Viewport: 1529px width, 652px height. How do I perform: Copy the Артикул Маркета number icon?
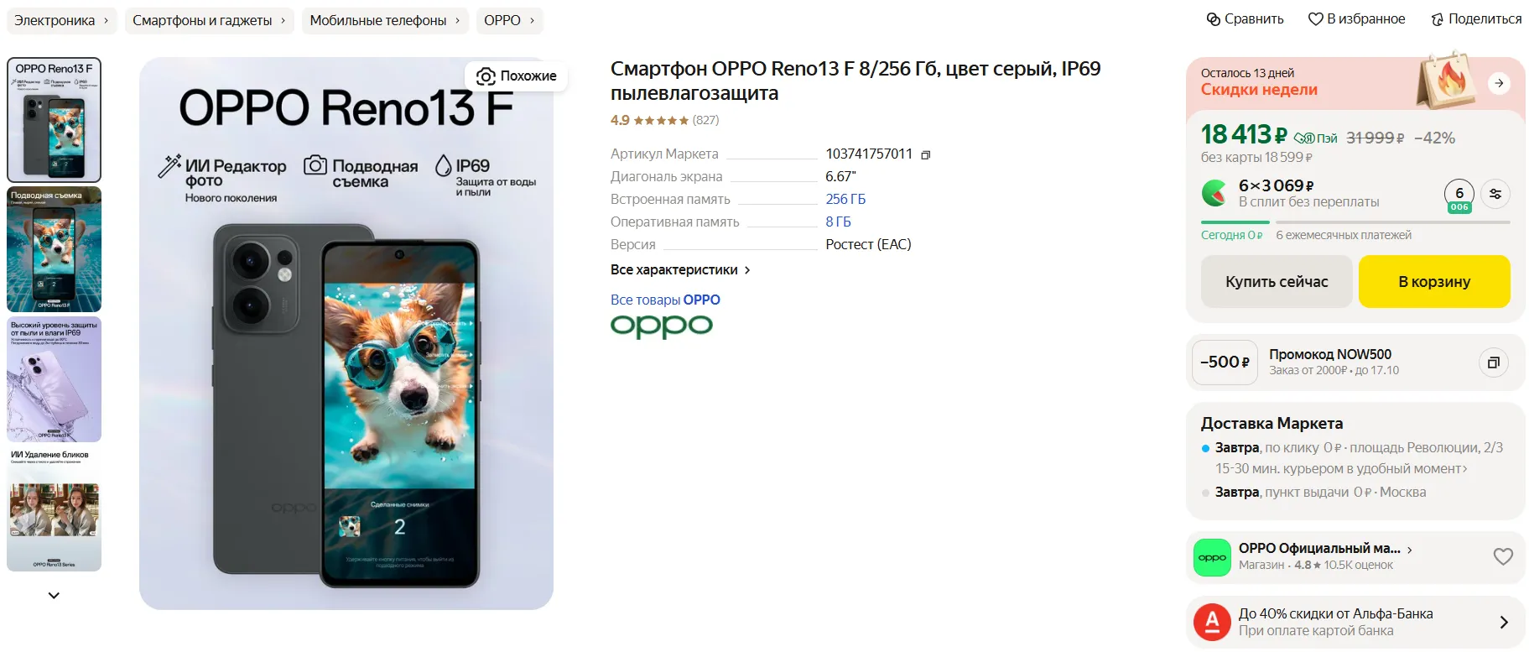point(925,155)
